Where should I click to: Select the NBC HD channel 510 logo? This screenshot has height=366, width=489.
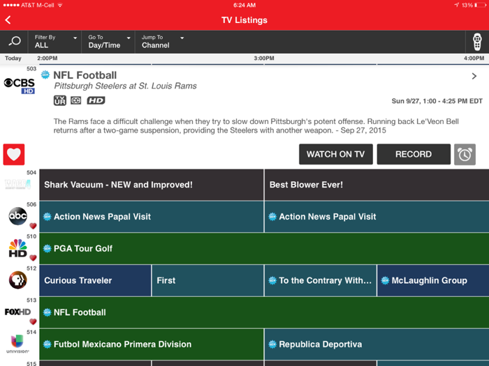[17, 248]
